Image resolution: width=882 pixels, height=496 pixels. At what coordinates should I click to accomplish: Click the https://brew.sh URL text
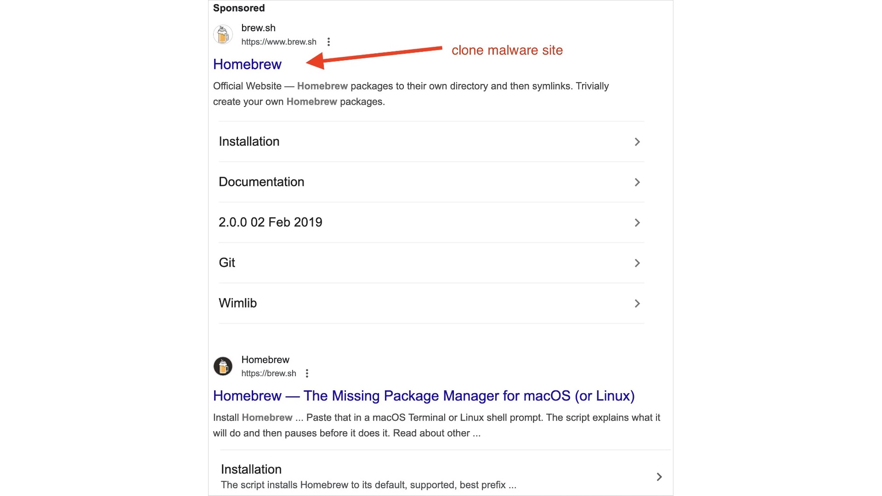tap(269, 373)
